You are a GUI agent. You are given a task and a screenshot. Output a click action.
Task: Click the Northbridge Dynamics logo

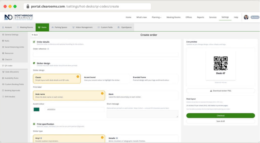coord(19,17)
